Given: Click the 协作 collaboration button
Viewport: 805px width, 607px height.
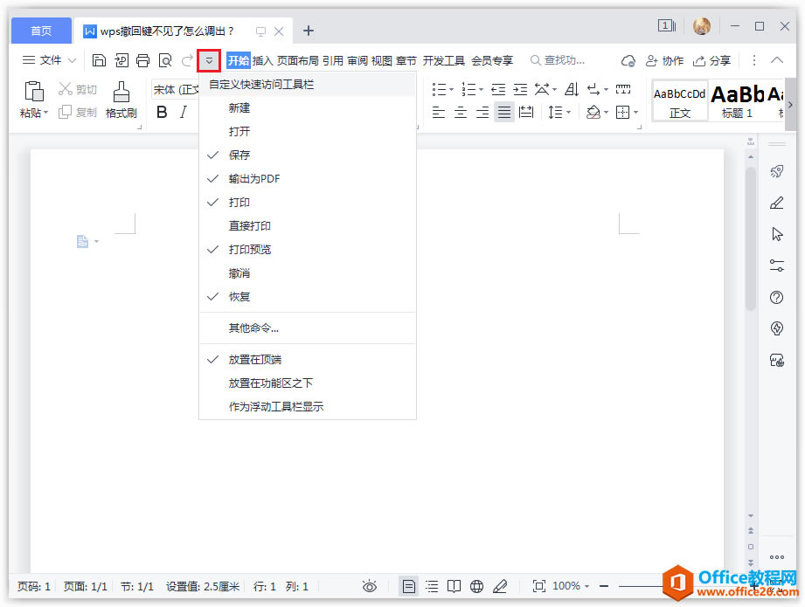Looking at the screenshot, I should pos(664,60).
